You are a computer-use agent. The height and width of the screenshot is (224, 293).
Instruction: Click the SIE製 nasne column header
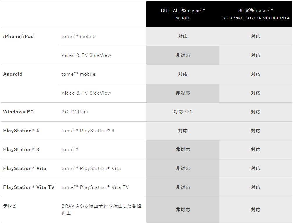(255, 10)
